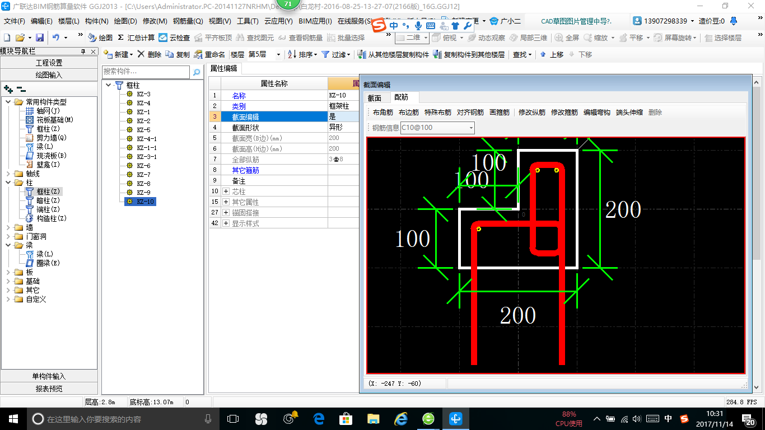The width and height of the screenshot is (765, 430).
Task: Switch to 截面 tab in 截面编辑
Action: point(374,98)
